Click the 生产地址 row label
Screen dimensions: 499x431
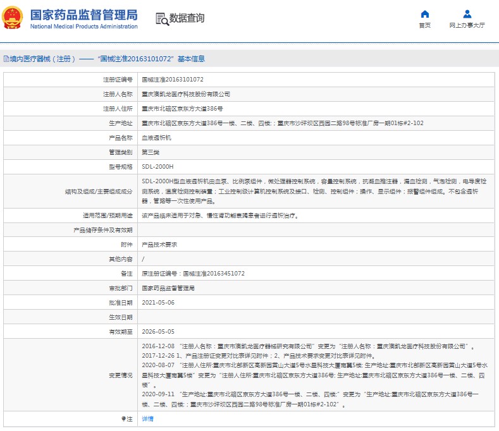click(121, 123)
